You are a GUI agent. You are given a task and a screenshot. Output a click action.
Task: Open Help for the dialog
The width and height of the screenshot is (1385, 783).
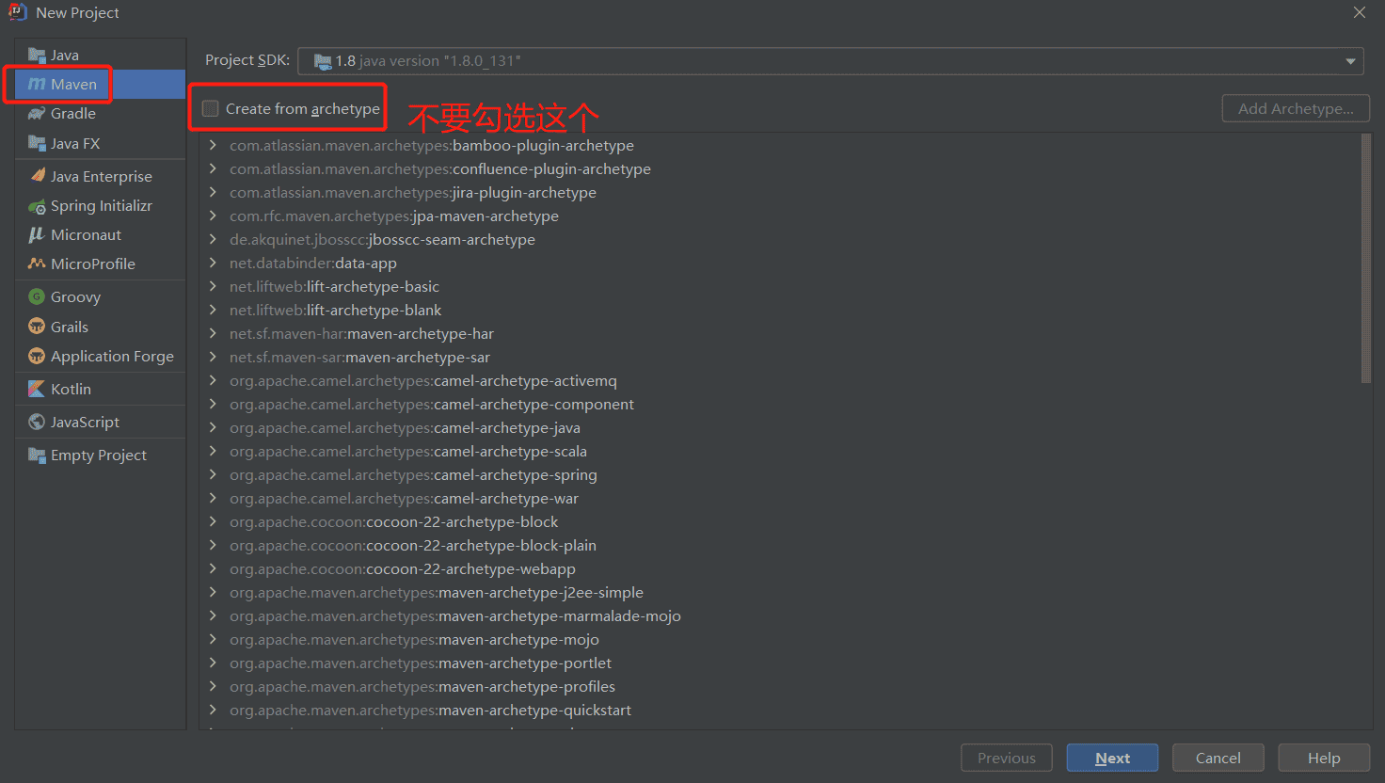(x=1324, y=758)
